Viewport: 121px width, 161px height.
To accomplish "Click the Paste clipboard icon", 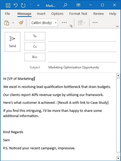I will click(x=7, y=23).
